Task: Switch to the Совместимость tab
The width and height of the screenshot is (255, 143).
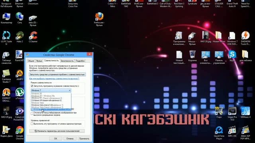Action: 51,61
